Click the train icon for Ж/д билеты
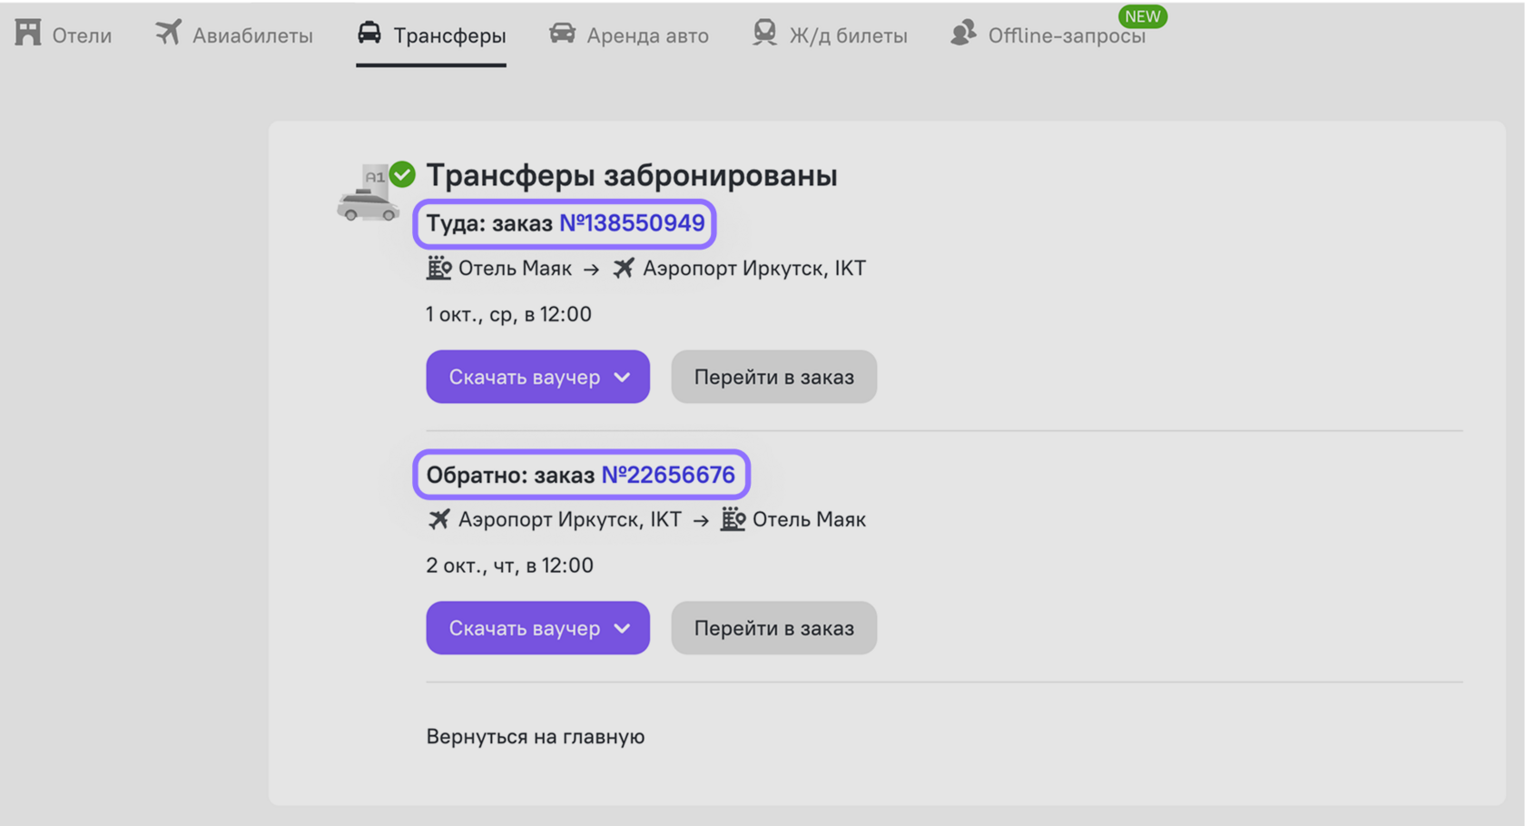 pos(765,33)
